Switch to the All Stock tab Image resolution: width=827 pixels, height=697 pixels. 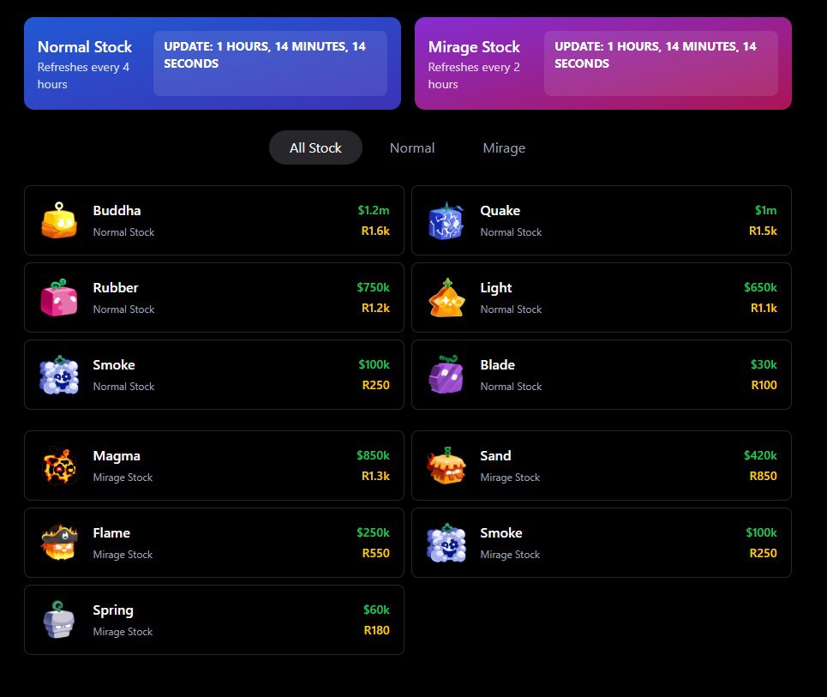(x=315, y=147)
